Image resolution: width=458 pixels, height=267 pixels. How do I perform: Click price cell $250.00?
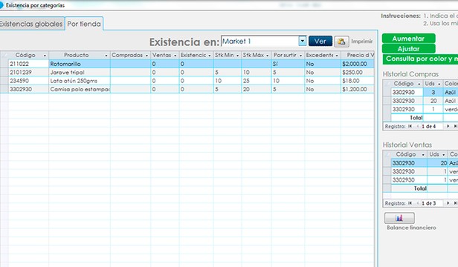[x=357, y=72]
